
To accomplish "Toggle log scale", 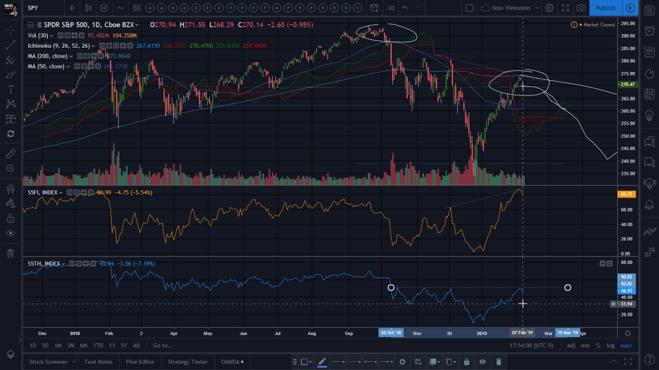I will tap(611, 345).
